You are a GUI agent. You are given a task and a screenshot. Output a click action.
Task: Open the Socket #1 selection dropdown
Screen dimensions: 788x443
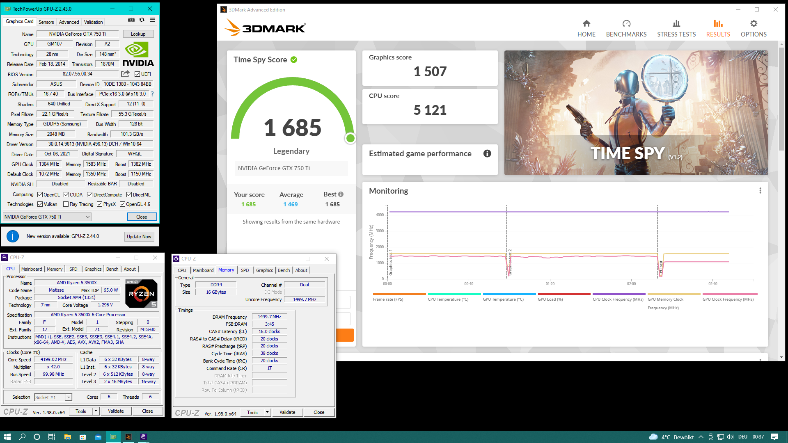tap(53, 397)
